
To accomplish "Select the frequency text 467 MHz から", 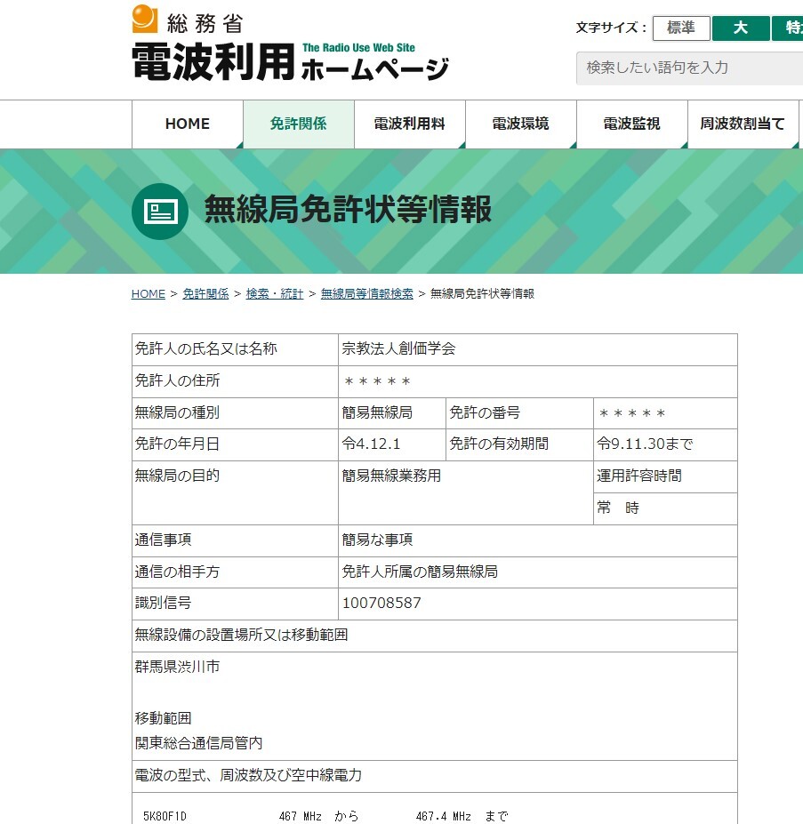I will tap(318, 817).
